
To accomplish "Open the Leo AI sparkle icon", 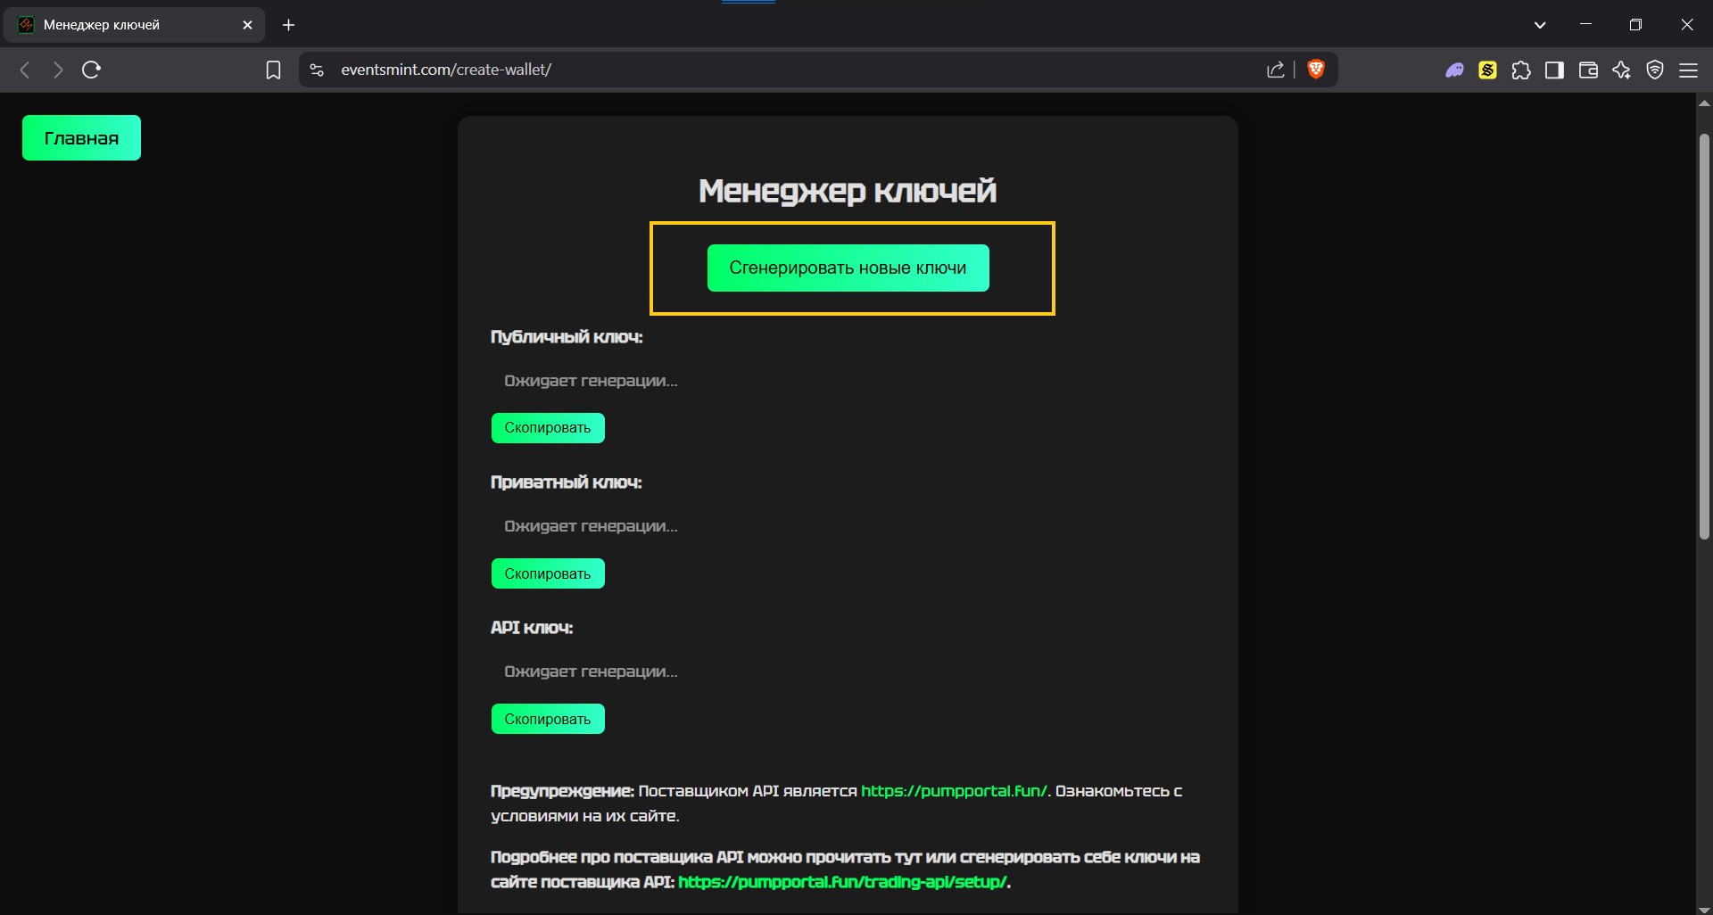I will (1621, 70).
